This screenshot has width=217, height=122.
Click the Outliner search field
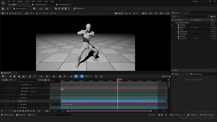(194, 17)
